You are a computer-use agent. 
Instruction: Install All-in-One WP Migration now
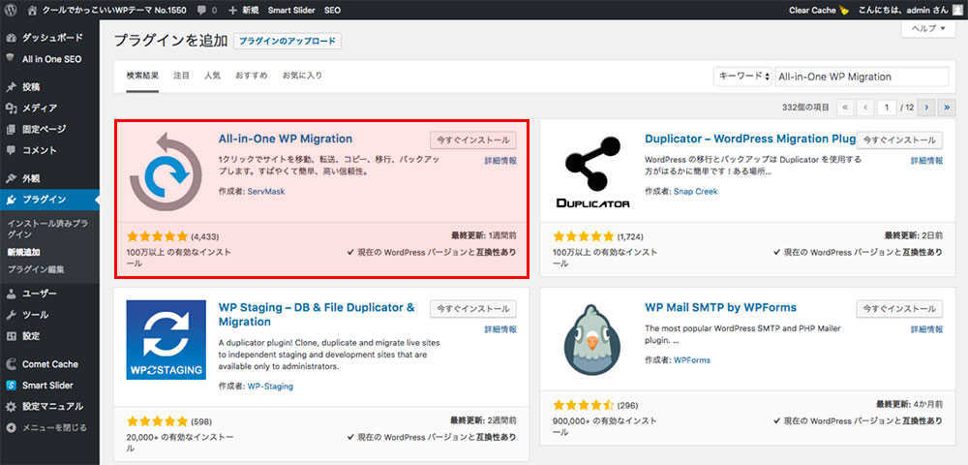coord(473,140)
